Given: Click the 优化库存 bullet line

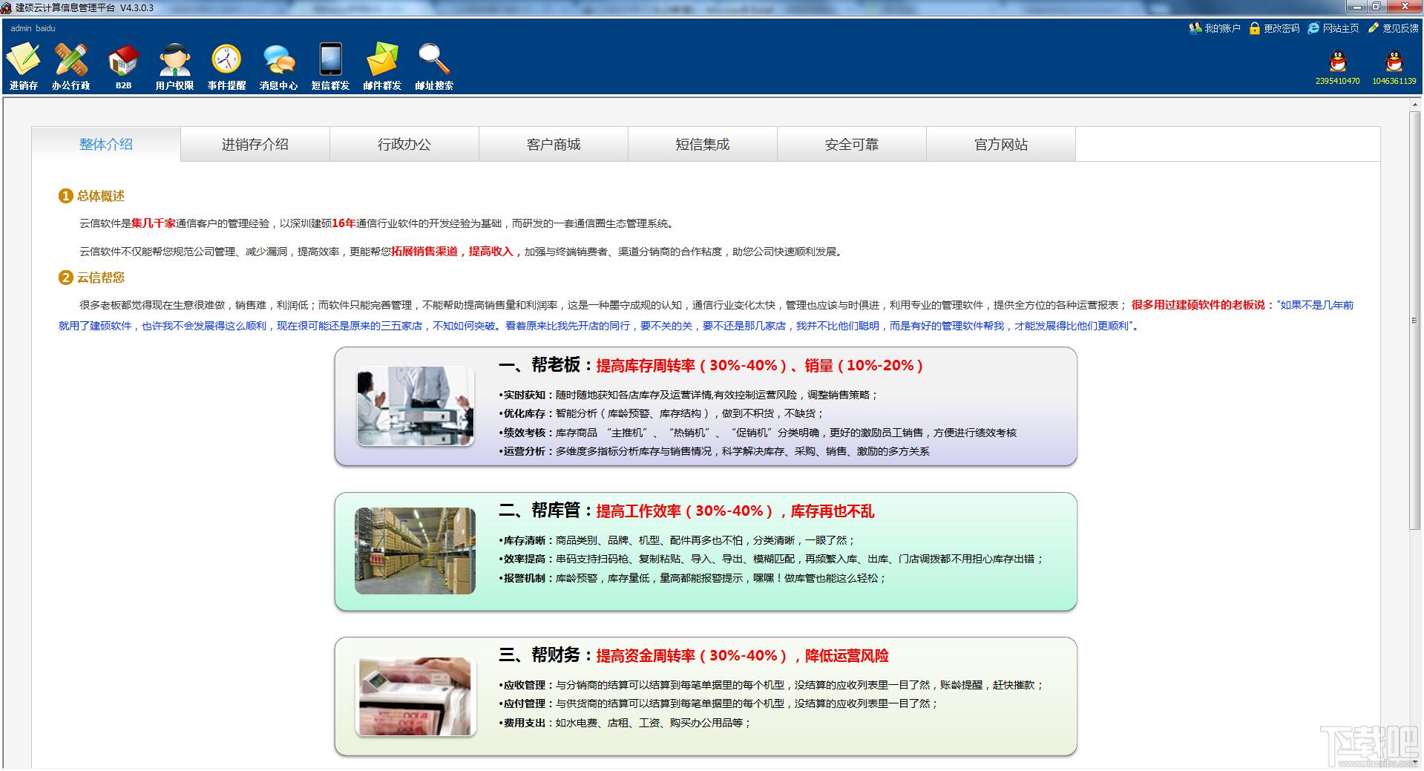Looking at the screenshot, I should (661, 413).
